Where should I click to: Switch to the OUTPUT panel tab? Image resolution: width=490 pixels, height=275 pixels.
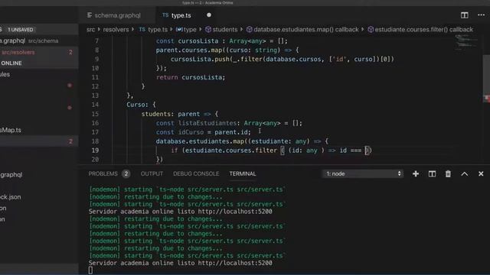[152, 173]
